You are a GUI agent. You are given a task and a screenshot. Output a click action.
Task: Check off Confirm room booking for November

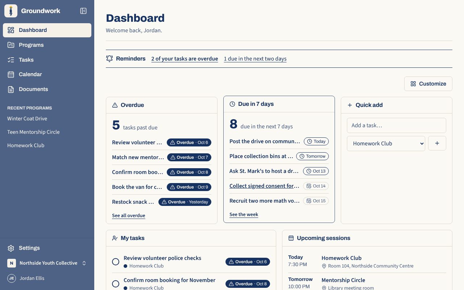pyautogui.click(x=116, y=284)
